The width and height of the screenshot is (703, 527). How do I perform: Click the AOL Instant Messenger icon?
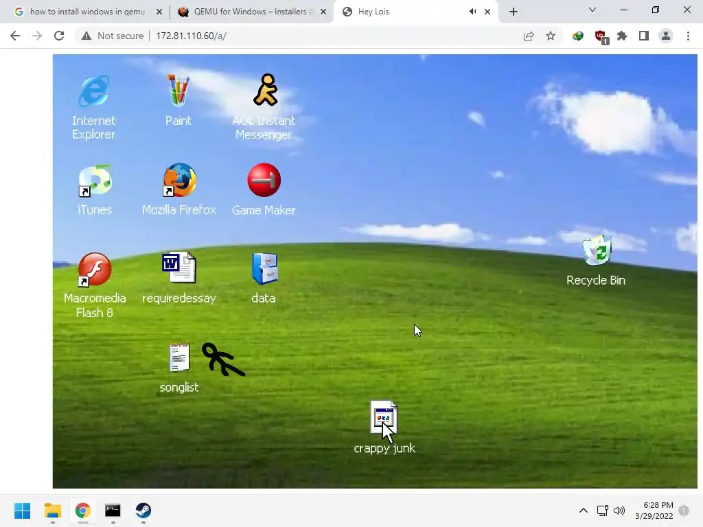pyautogui.click(x=266, y=90)
